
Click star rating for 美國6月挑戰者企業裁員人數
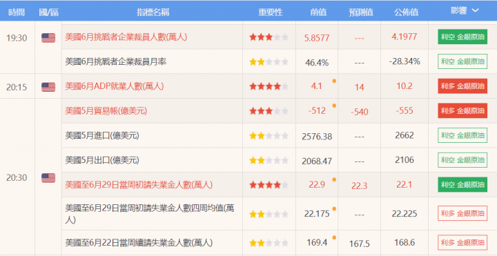coord(269,37)
